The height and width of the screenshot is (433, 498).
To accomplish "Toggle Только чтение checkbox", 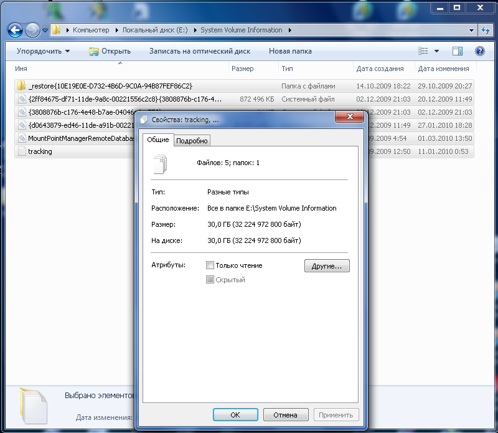I will coord(210,265).
